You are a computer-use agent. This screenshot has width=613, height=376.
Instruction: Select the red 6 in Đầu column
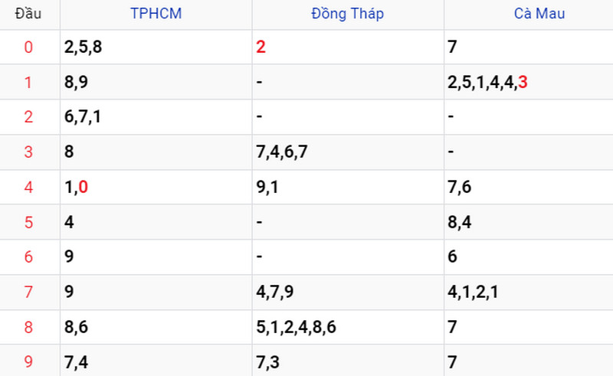coord(28,257)
